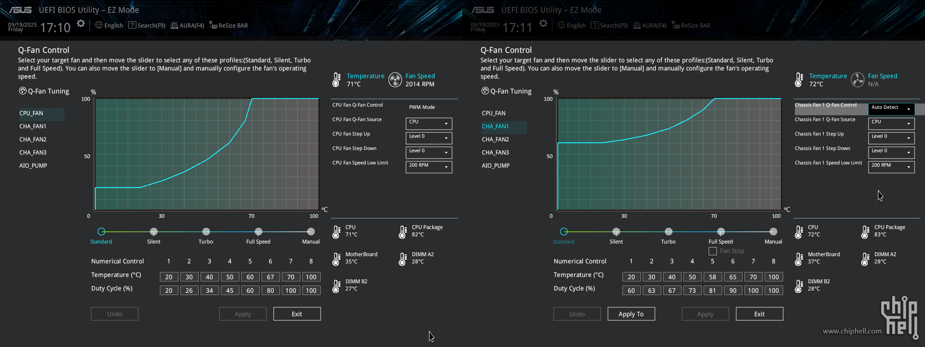Click the Apply To button
The image size is (925, 347).
pyautogui.click(x=631, y=314)
